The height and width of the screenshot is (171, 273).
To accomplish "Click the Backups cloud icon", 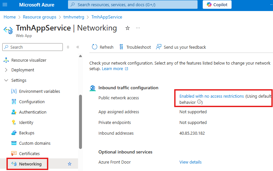I will pyautogui.click(x=14, y=133).
